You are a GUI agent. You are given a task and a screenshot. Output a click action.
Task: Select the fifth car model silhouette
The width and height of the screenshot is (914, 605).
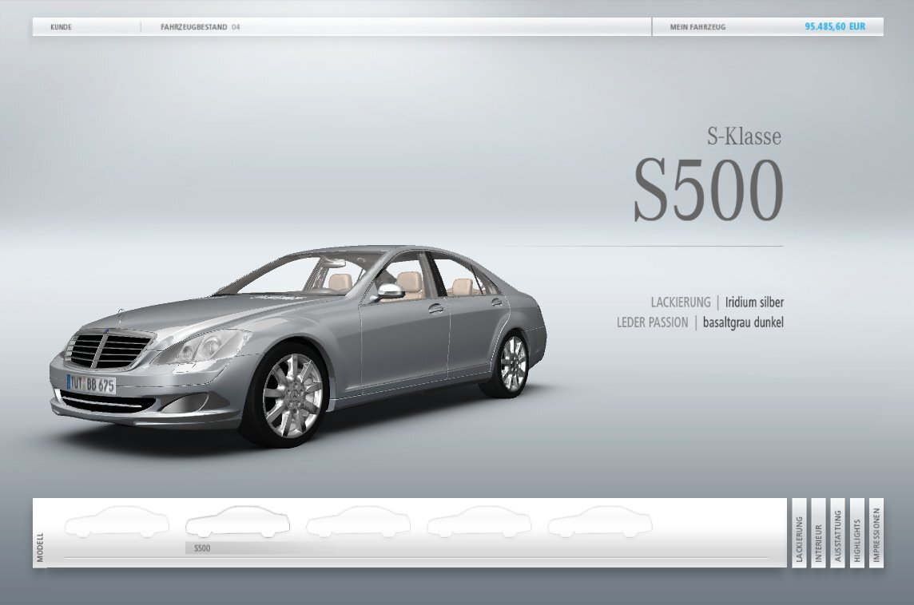point(599,522)
